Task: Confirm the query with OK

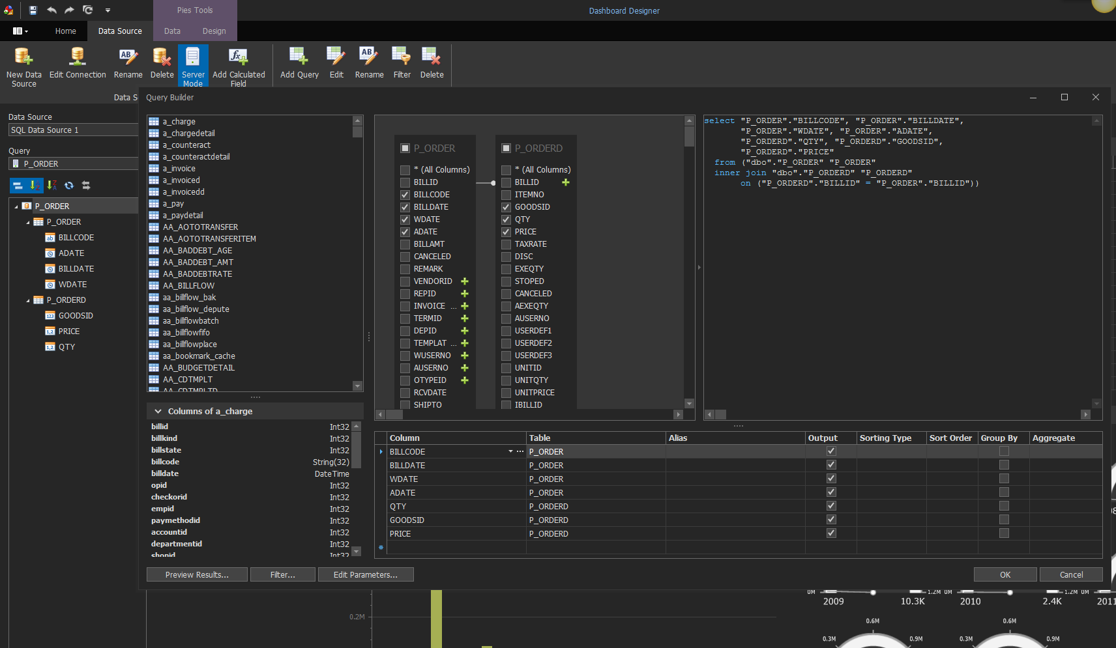Action: click(1005, 574)
